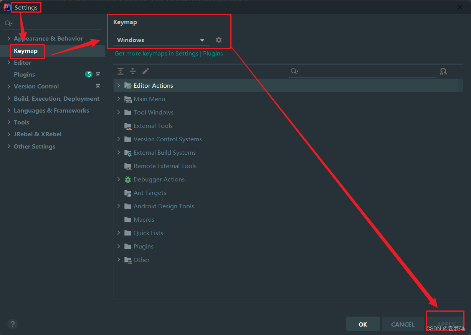Expand the Tool Windows tree node
Screen dimensions: 471x335
[x=119, y=112]
